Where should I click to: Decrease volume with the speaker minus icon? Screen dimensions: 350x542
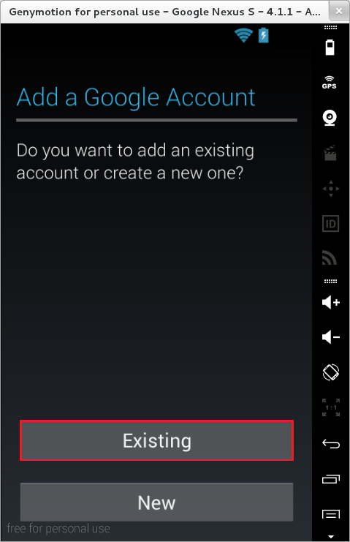tap(331, 336)
